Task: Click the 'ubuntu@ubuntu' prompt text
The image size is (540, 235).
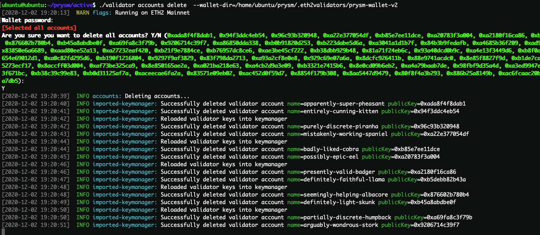Action: tap(23, 5)
